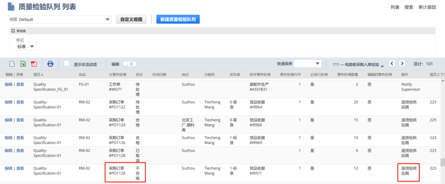The width and height of the screenshot is (445, 184).
Task: Open the 视图 Default dropdown
Action: (x=65, y=20)
